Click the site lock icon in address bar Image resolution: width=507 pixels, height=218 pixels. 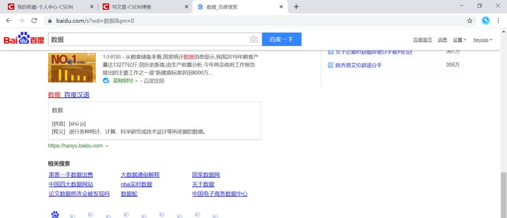(x=50, y=21)
